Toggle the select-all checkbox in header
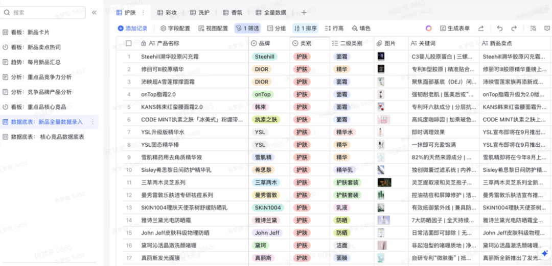552x266 pixels. [129, 43]
